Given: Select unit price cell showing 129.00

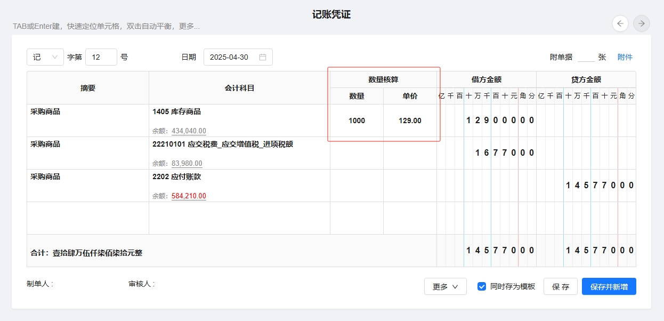Looking at the screenshot, I should 410,121.
